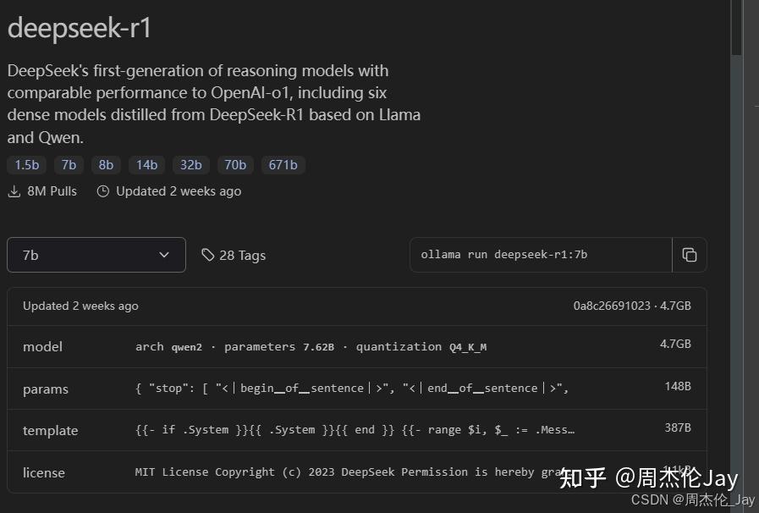This screenshot has height=513, width=759.
Task: Open the 7b model version dropdown
Action: (x=96, y=254)
